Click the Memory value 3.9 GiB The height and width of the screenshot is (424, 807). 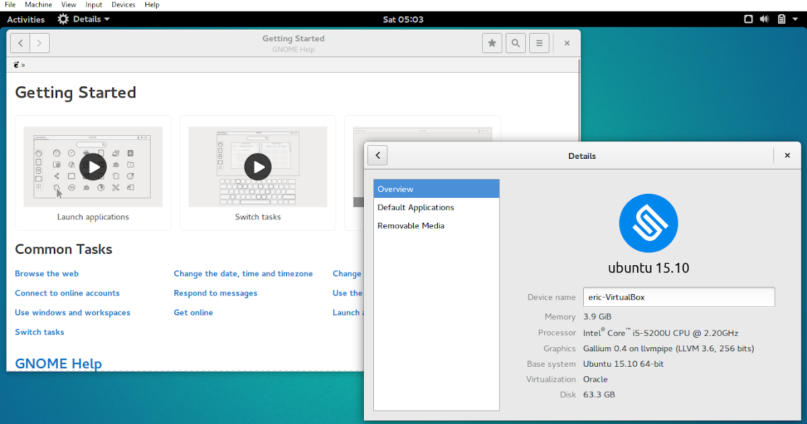(x=597, y=316)
